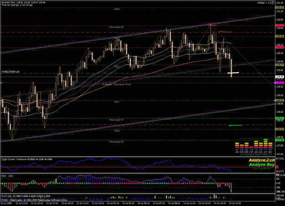Click the Fibonacci S1 level label
The height and width of the screenshot is (206, 285).
[116, 120]
